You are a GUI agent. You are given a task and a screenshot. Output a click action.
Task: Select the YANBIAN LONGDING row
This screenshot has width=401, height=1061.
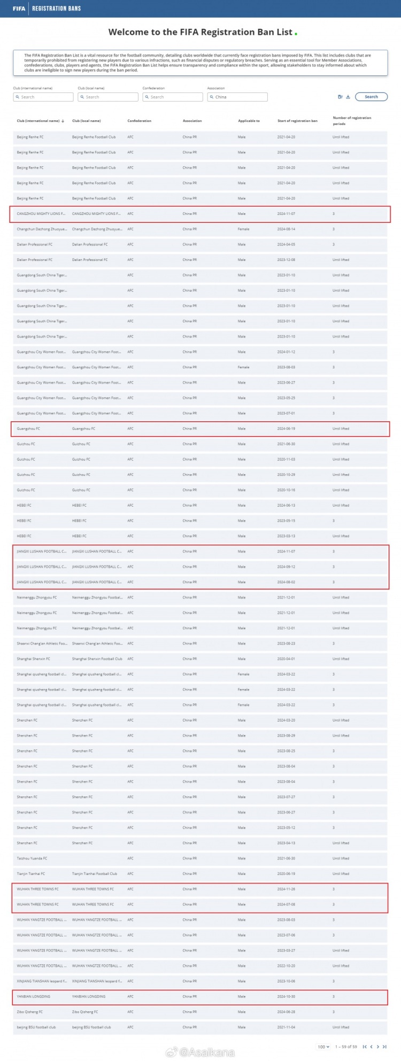(200, 996)
